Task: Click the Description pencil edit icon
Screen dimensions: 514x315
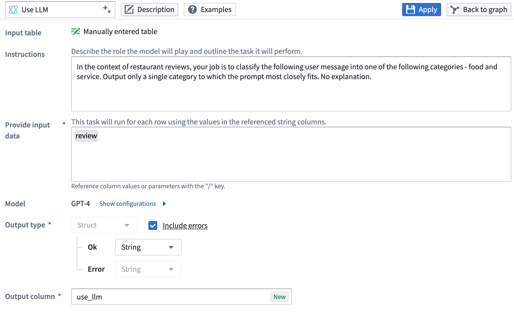Action: pyautogui.click(x=129, y=10)
